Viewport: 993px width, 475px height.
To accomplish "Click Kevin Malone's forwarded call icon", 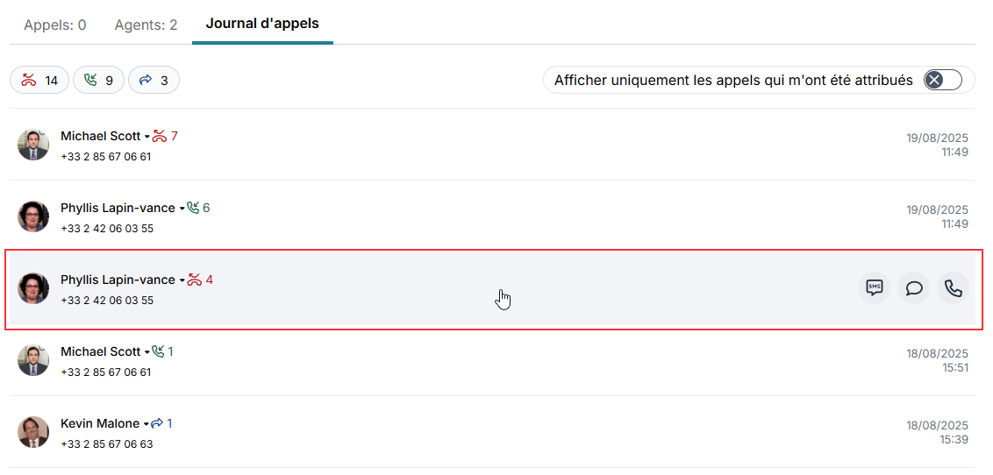I will pyautogui.click(x=158, y=423).
